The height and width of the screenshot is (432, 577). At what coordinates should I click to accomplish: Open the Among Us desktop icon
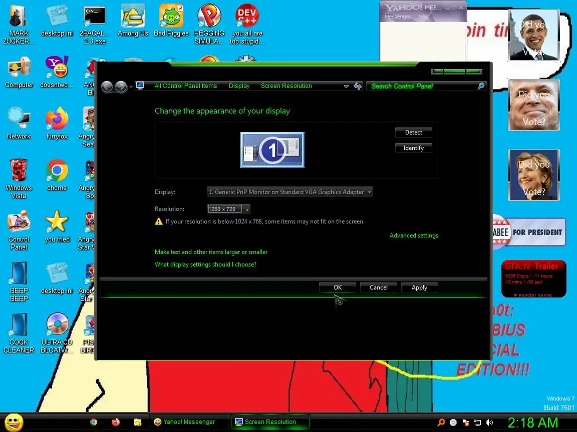[133, 20]
